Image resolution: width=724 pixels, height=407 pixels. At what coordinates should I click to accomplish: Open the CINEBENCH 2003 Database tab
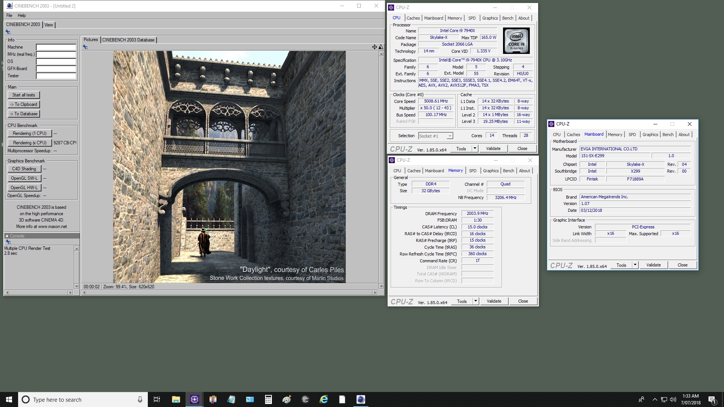click(x=128, y=40)
